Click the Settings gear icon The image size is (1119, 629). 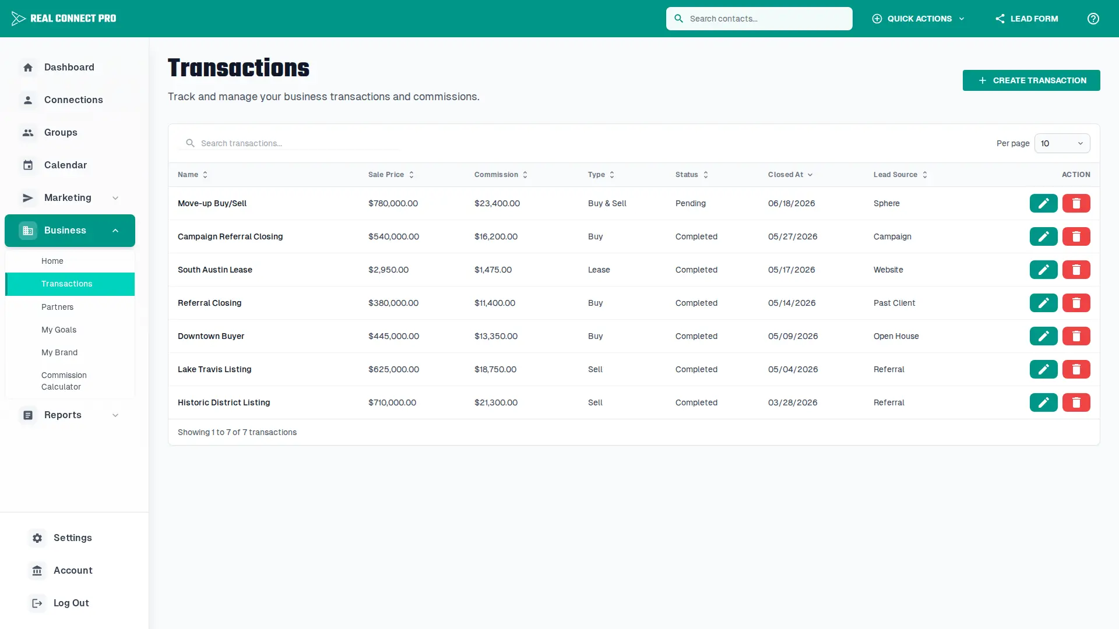point(37,538)
